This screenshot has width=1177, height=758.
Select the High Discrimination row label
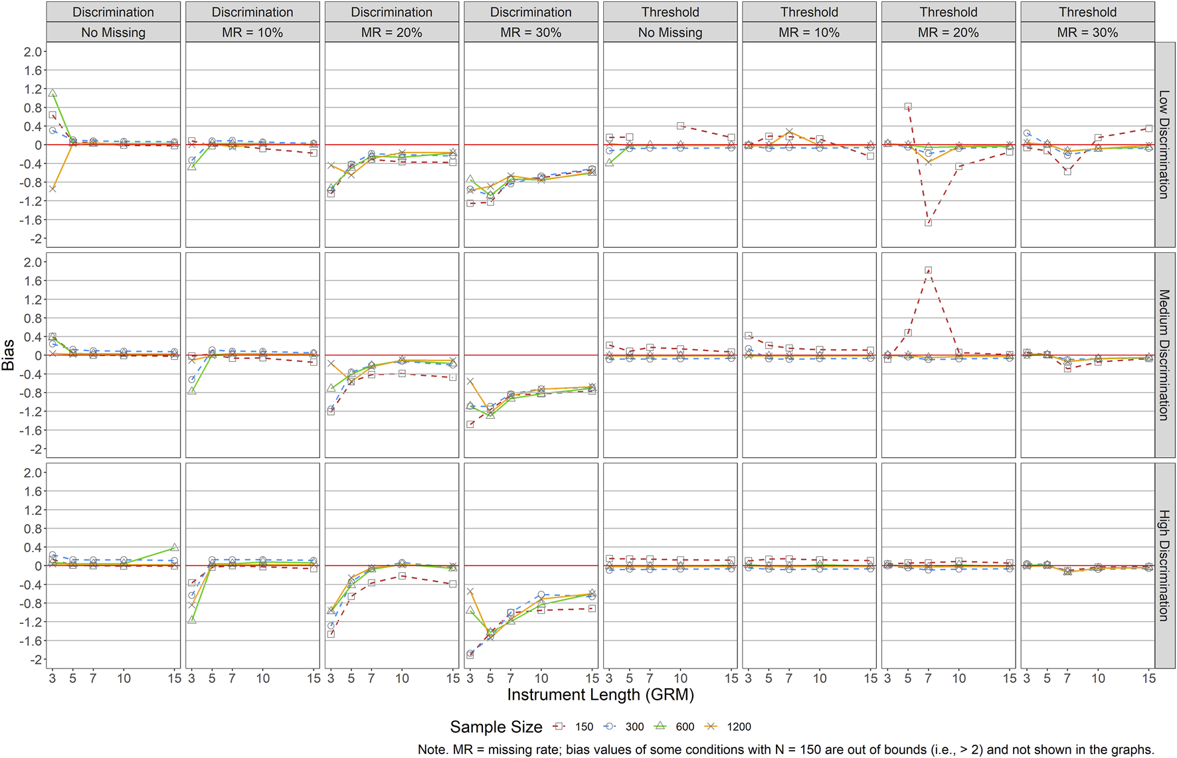pyautogui.click(x=1164, y=565)
